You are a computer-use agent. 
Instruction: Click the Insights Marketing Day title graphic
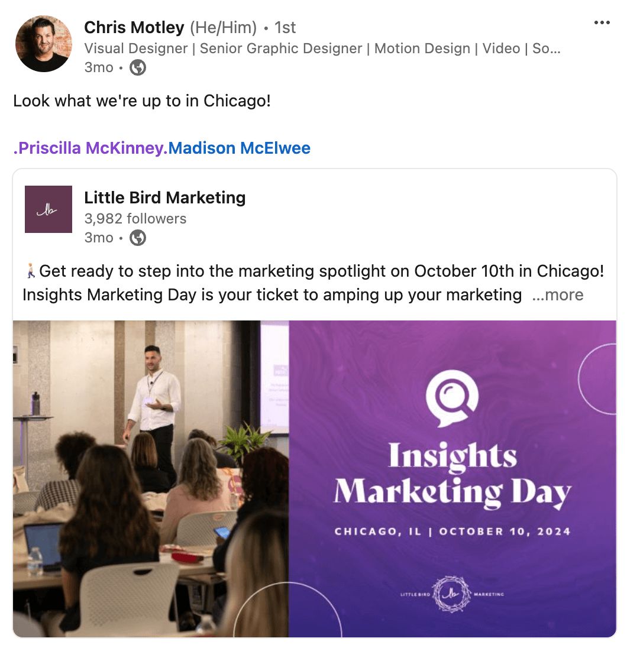453,475
